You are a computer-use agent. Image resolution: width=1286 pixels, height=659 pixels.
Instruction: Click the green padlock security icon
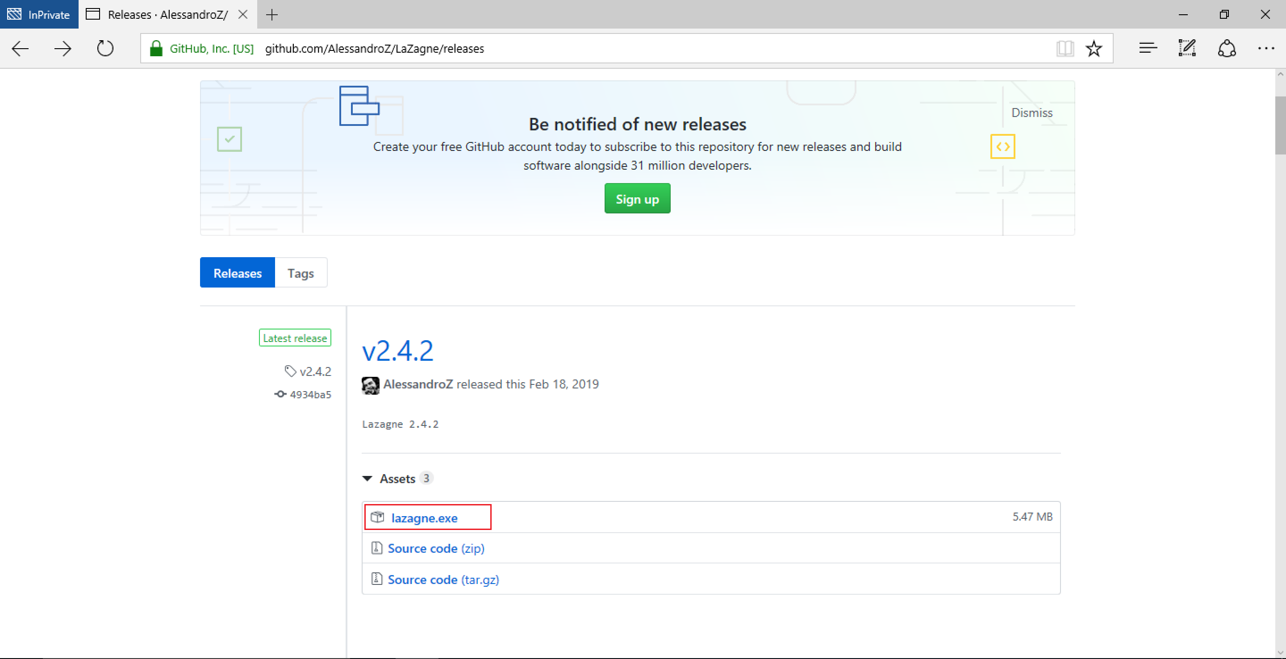pos(156,48)
